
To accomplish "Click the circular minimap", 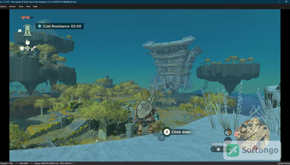I will pos(252,135).
